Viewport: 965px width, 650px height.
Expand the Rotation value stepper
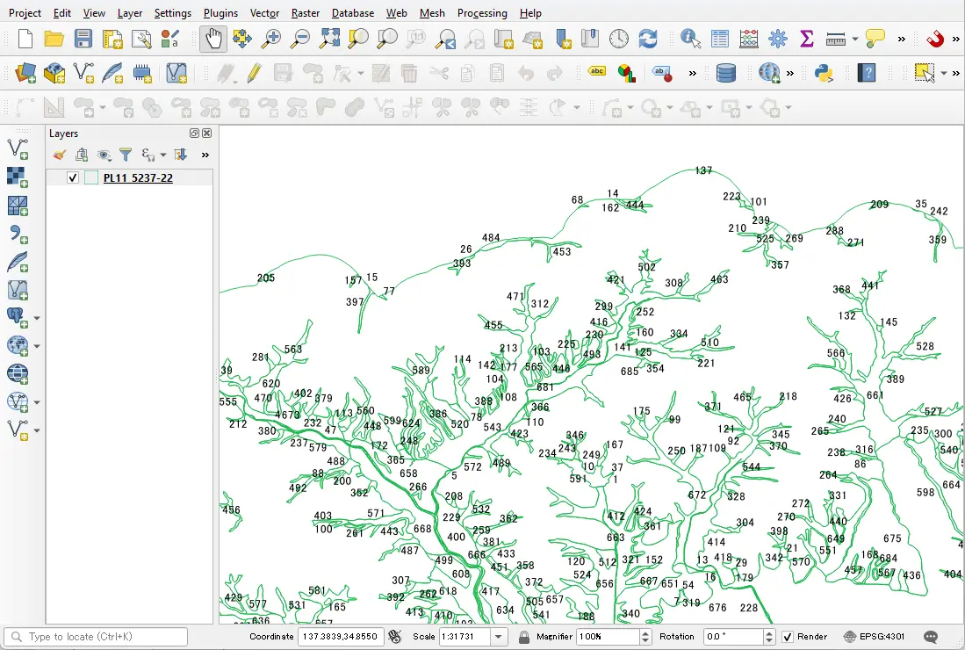pyautogui.click(x=768, y=636)
